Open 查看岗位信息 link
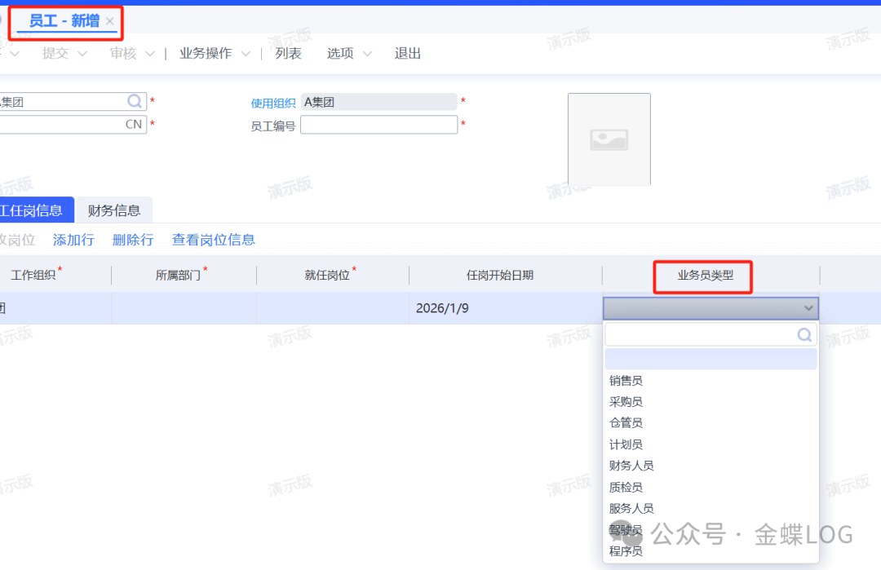Screen dimensions: 881x570 213,240
